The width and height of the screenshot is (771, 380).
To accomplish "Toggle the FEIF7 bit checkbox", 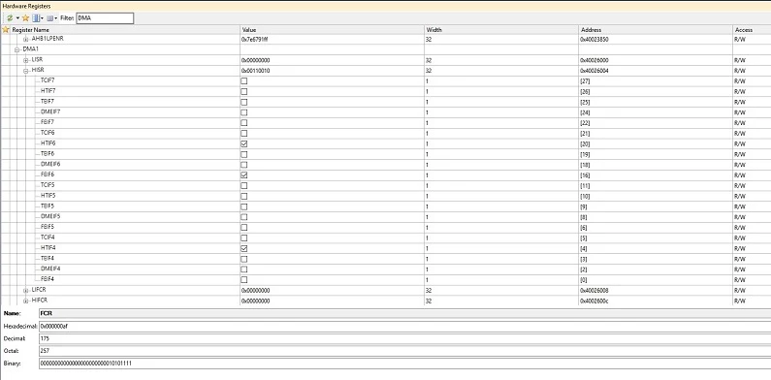I will point(243,123).
